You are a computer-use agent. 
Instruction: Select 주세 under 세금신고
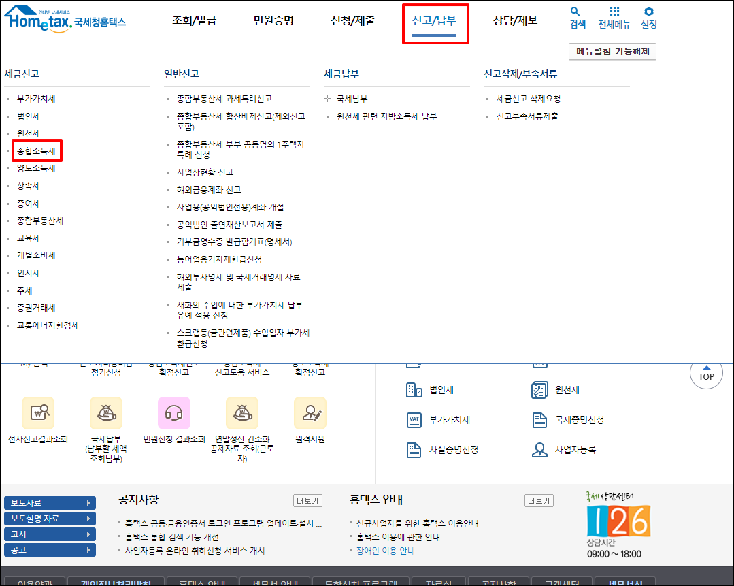(x=24, y=291)
